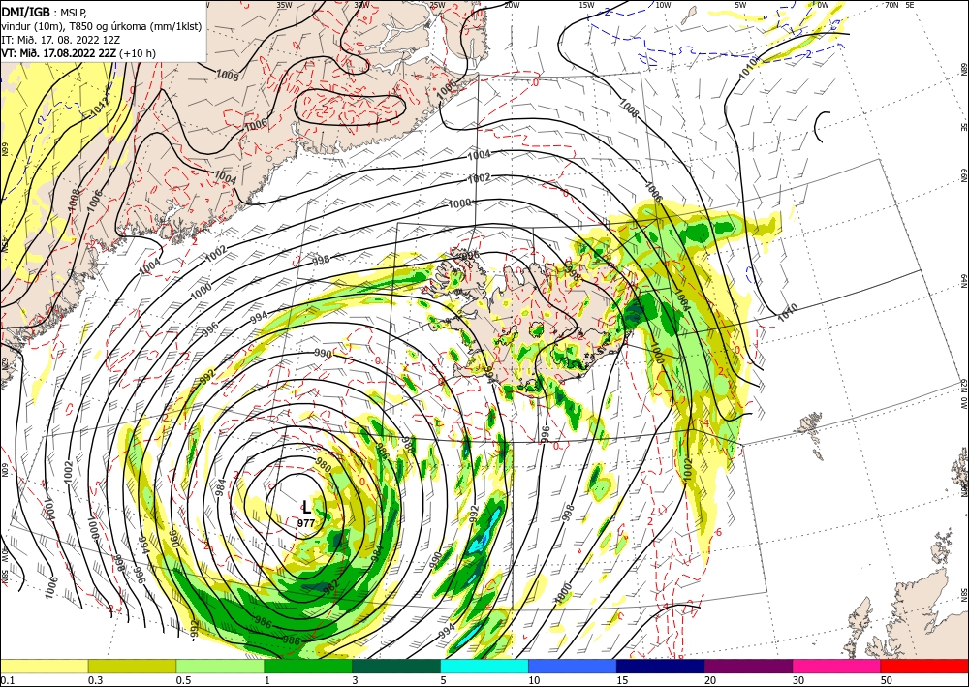Click the '25W' longitude label at top
The height and width of the screenshot is (687, 969).
coord(437,5)
